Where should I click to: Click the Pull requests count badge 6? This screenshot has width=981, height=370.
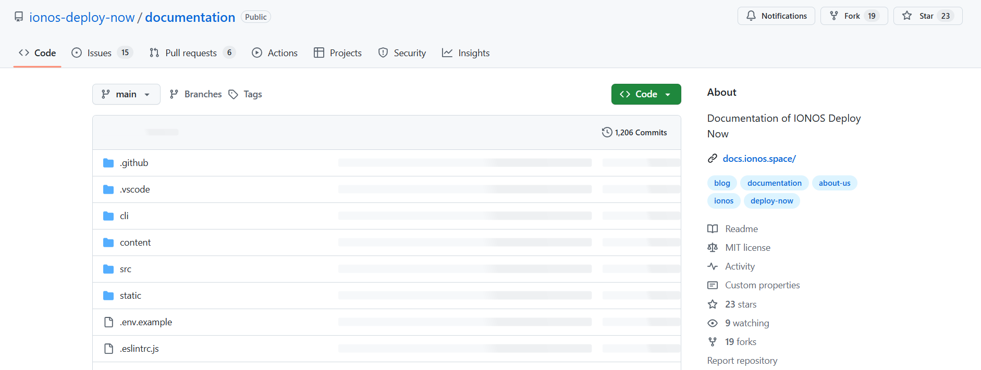(x=229, y=53)
